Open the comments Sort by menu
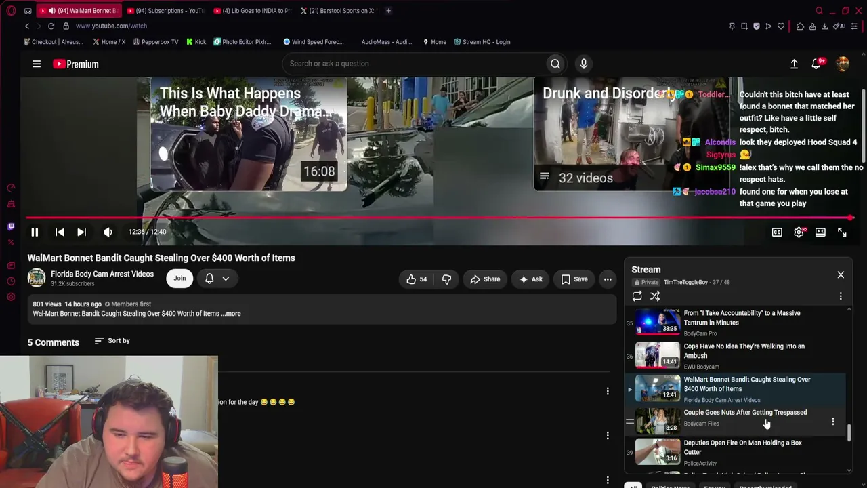This screenshot has width=867, height=488. coord(112,341)
